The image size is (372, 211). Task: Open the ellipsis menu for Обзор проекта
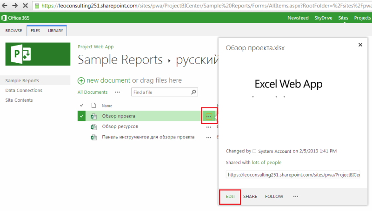pyautogui.click(x=209, y=116)
